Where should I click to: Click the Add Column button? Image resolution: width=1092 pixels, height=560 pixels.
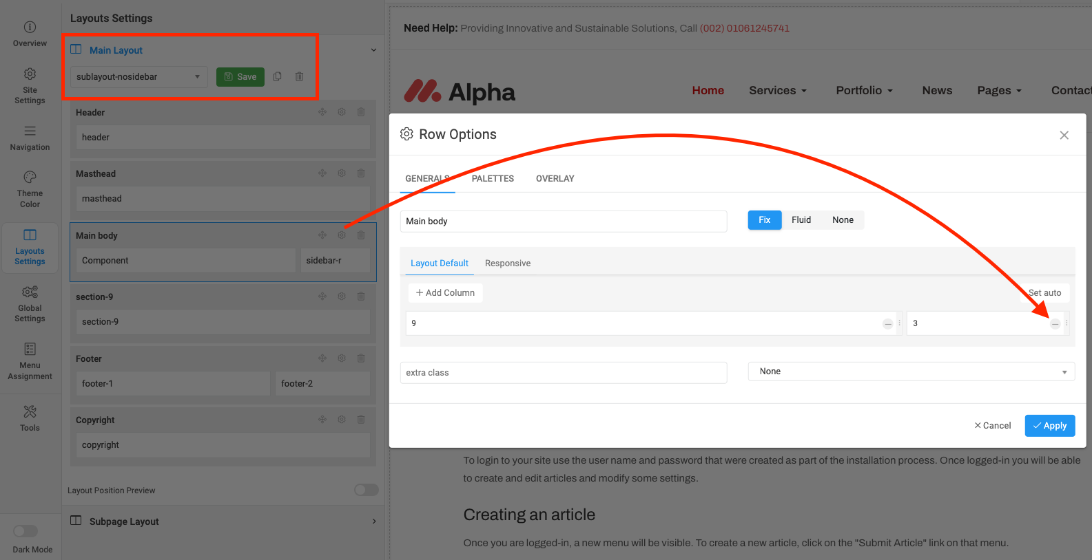(x=445, y=293)
